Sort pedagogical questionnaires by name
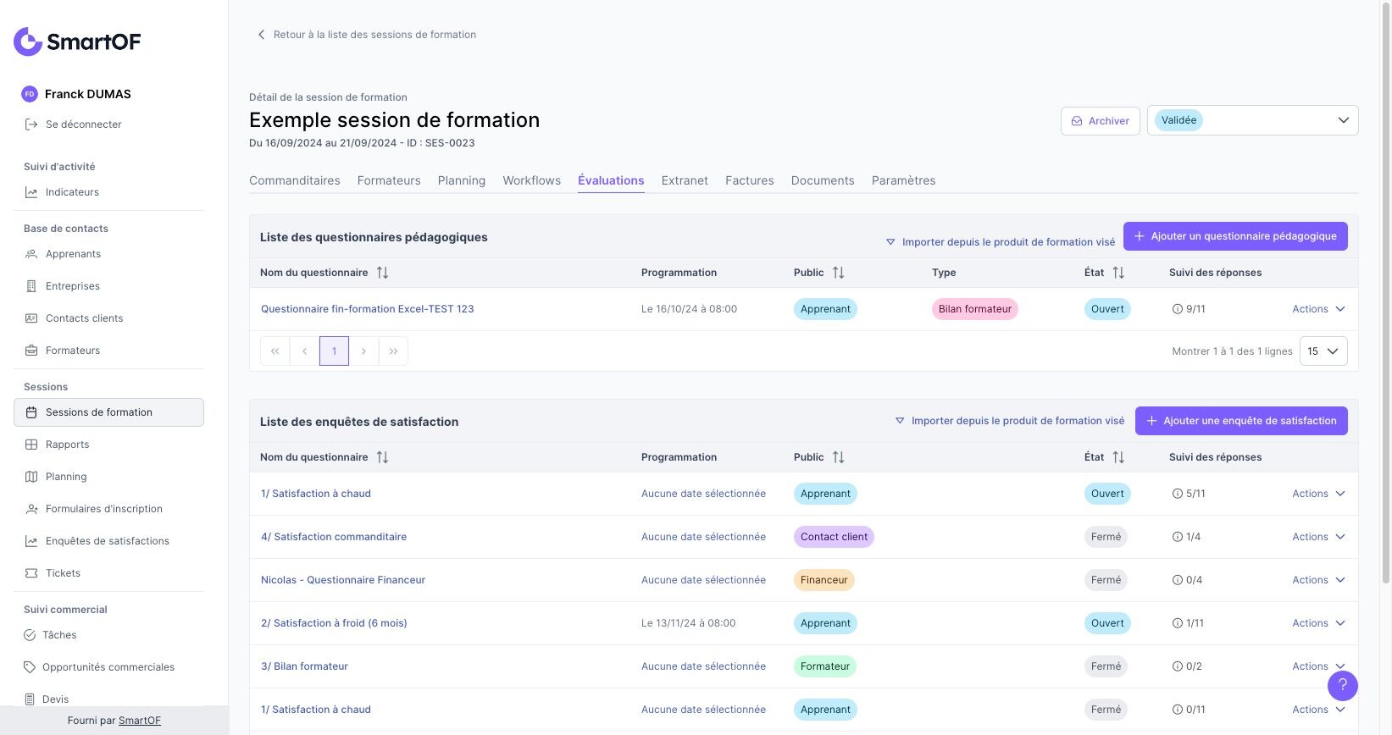The image size is (1392, 735). coord(382,273)
